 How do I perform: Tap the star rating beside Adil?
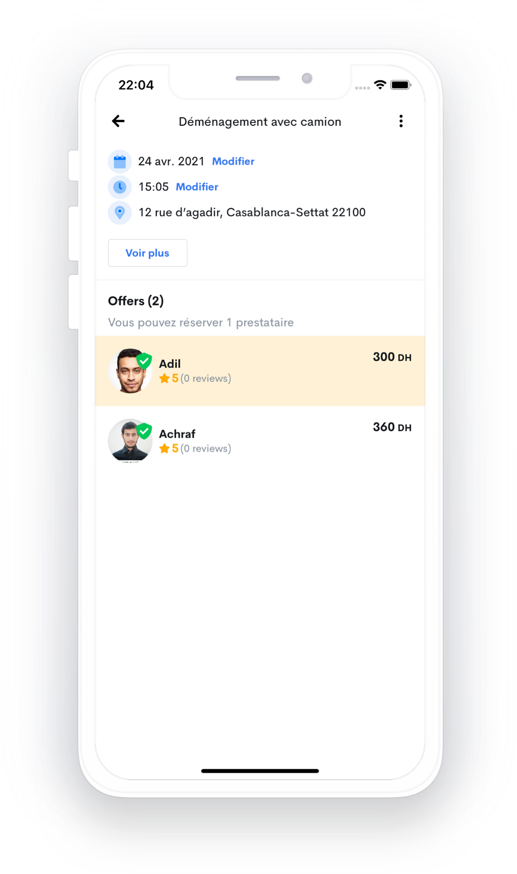(169, 378)
